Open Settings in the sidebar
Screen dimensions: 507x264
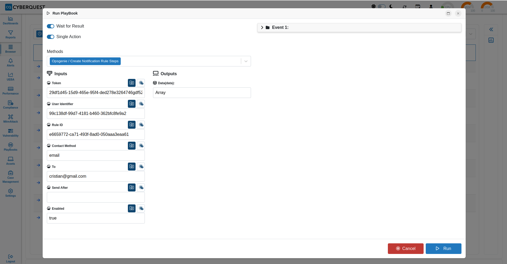tap(11, 193)
